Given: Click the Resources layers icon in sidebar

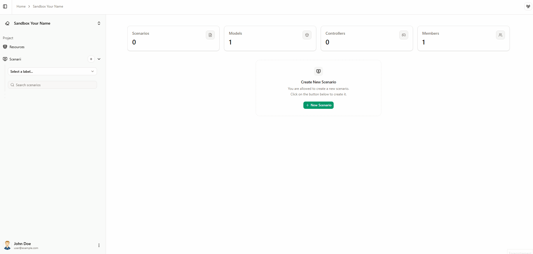Looking at the screenshot, I should [x=5, y=47].
